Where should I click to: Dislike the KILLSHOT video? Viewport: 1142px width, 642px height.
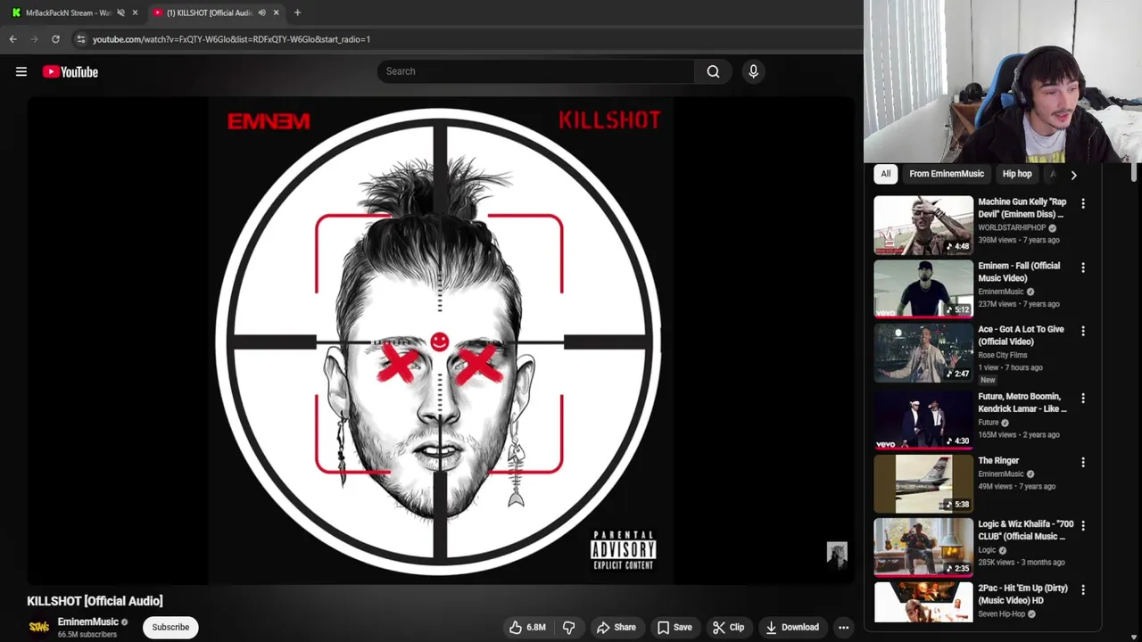click(568, 627)
